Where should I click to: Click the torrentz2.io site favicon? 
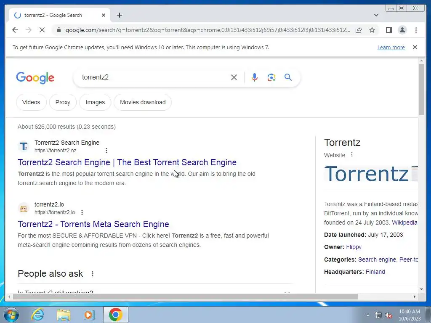pos(24,208)
